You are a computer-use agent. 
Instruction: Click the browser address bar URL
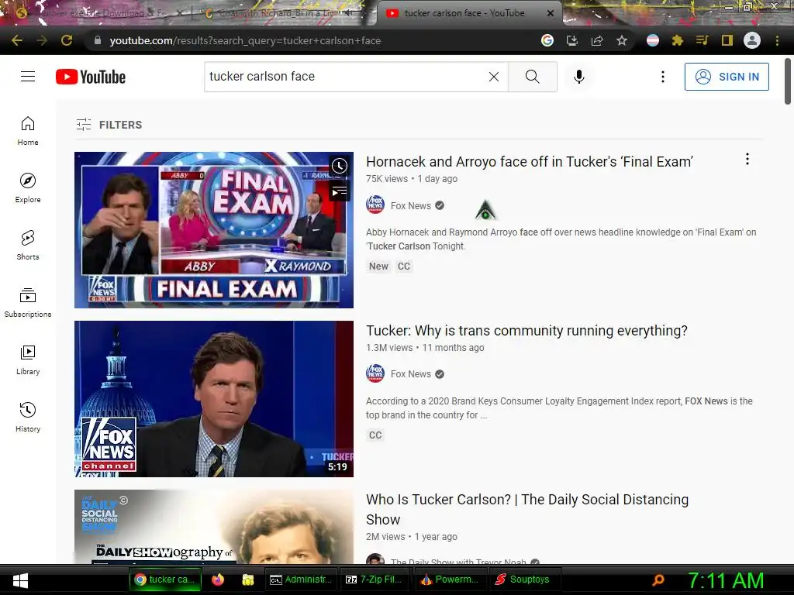click(245, 40)
